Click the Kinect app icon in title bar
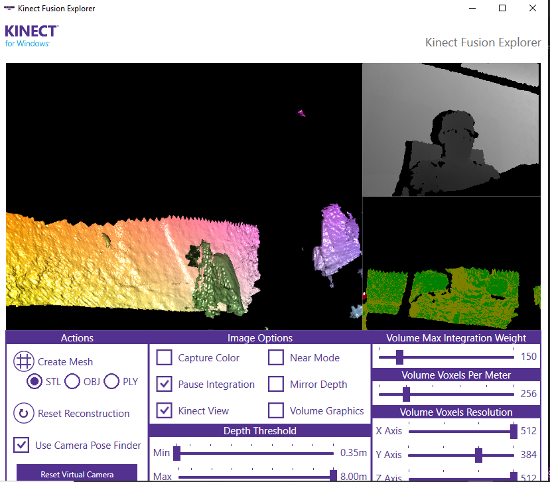Viewport: 550px width, 482px height. (9, 8)
